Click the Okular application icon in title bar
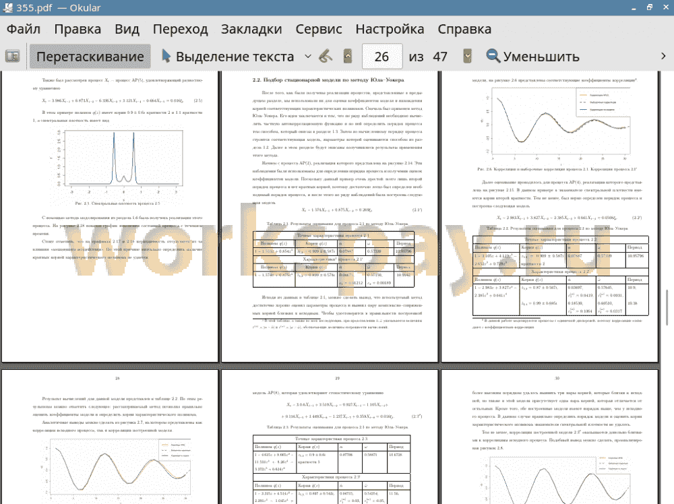This screenshot has height=504, width=674. click(x=7, y=7)
